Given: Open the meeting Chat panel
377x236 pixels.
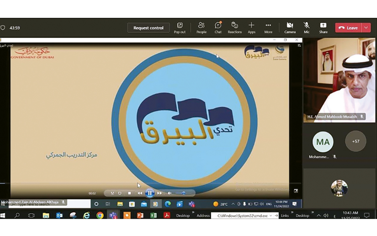Looking at the screenshot, I should 218,28.
